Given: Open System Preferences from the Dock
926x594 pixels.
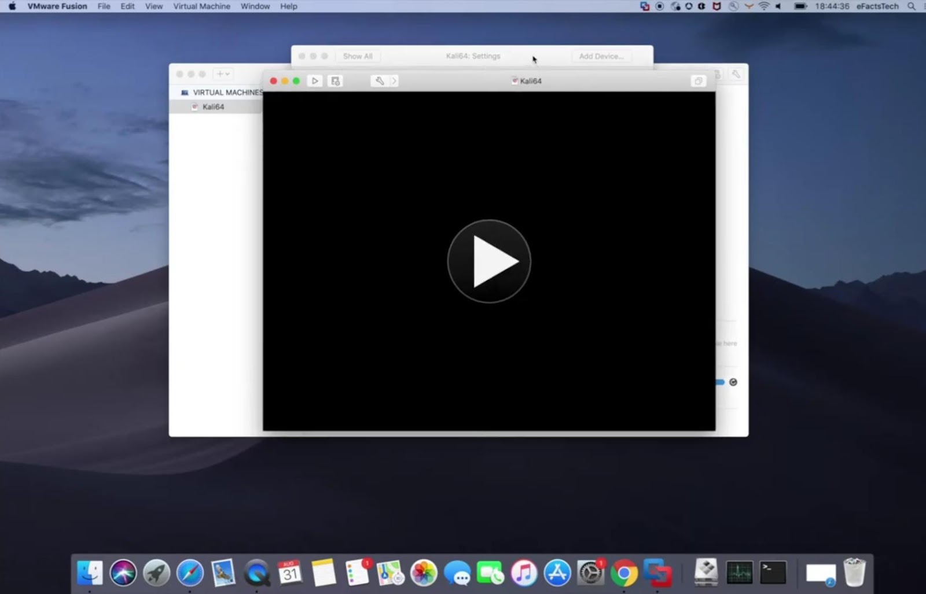Looking at the screenshot, I should point(591,573).
